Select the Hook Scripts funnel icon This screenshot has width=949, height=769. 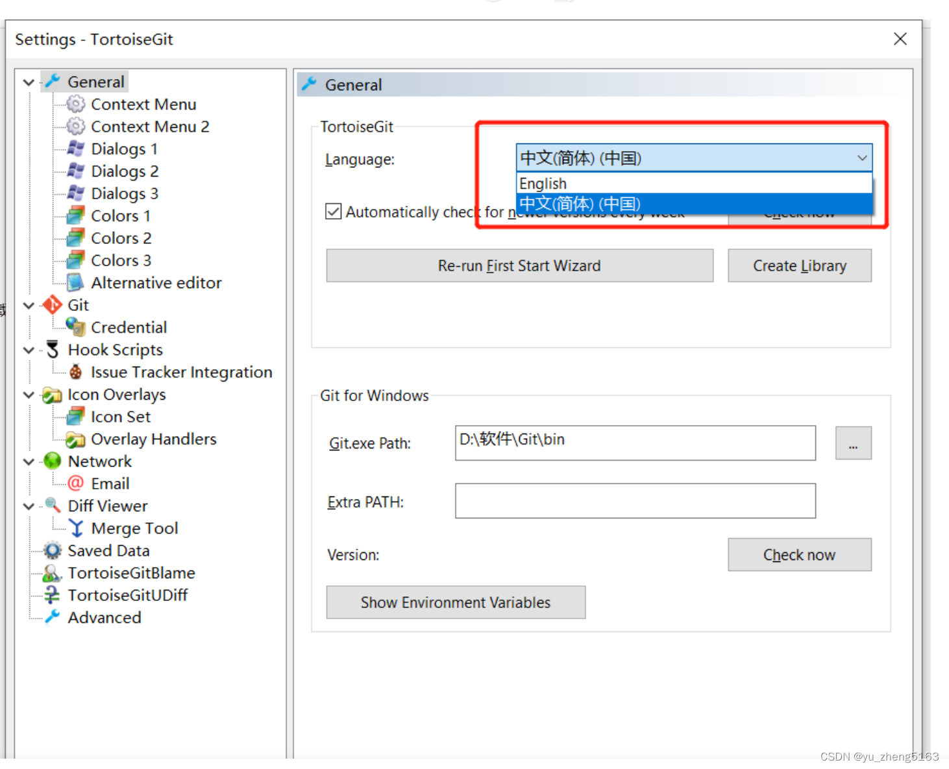(x=53, y=349)
